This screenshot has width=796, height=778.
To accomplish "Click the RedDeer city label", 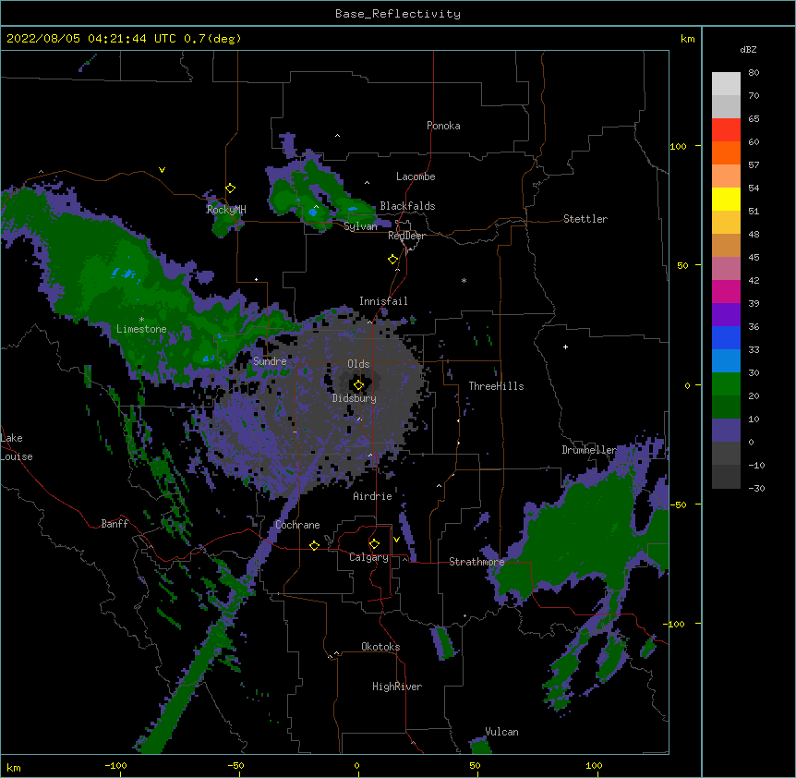I will pos(406,236).
